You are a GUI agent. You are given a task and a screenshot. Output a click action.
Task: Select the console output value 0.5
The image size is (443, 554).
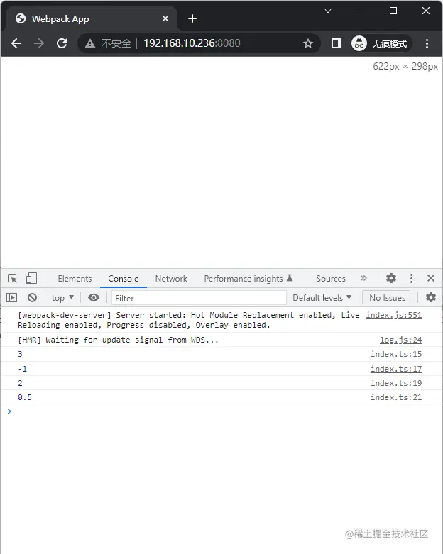[25, 397]
